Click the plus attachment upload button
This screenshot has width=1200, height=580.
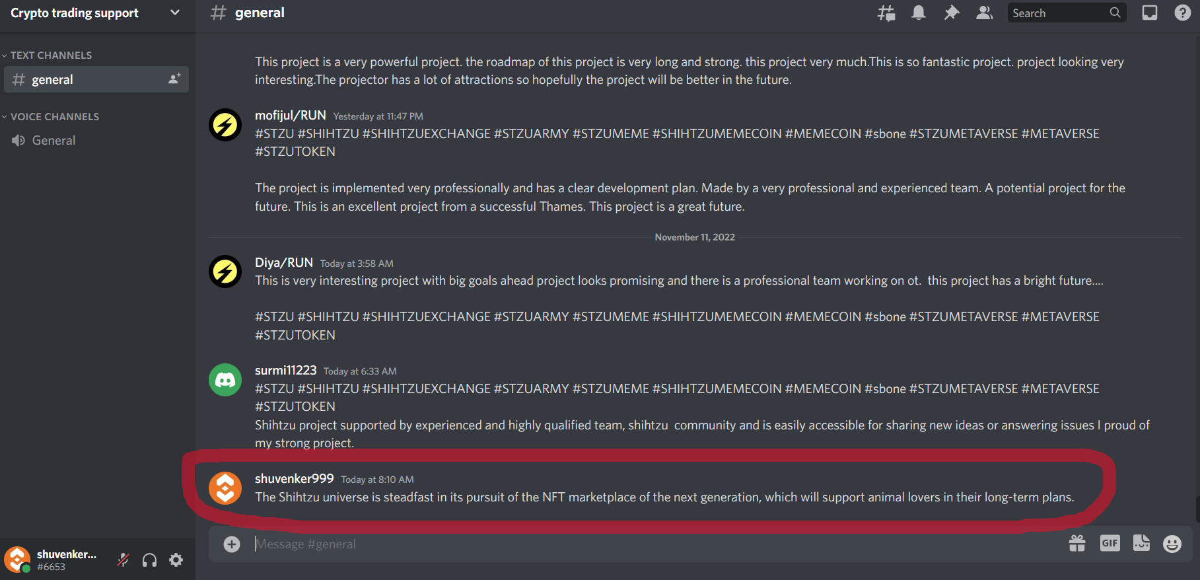[232, 544]
